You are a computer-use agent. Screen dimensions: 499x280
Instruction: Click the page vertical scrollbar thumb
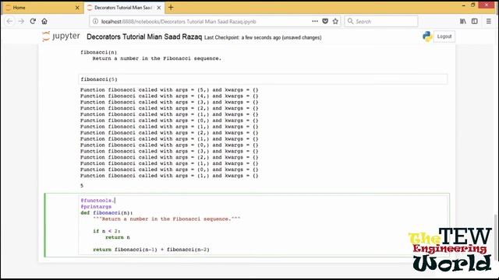tap(495, 237)
